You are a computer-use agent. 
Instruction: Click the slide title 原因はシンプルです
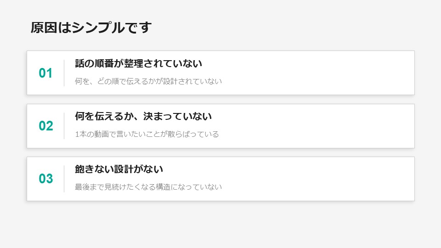91,28
